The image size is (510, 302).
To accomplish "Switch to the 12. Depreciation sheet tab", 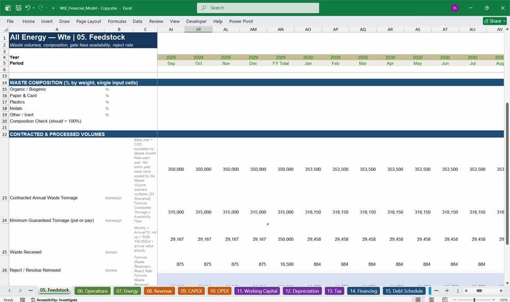I will click(x=302, y=291).
